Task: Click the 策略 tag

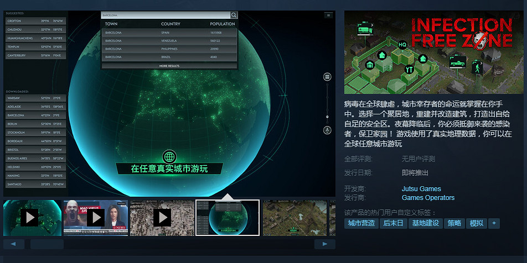Action: [454, 223]
